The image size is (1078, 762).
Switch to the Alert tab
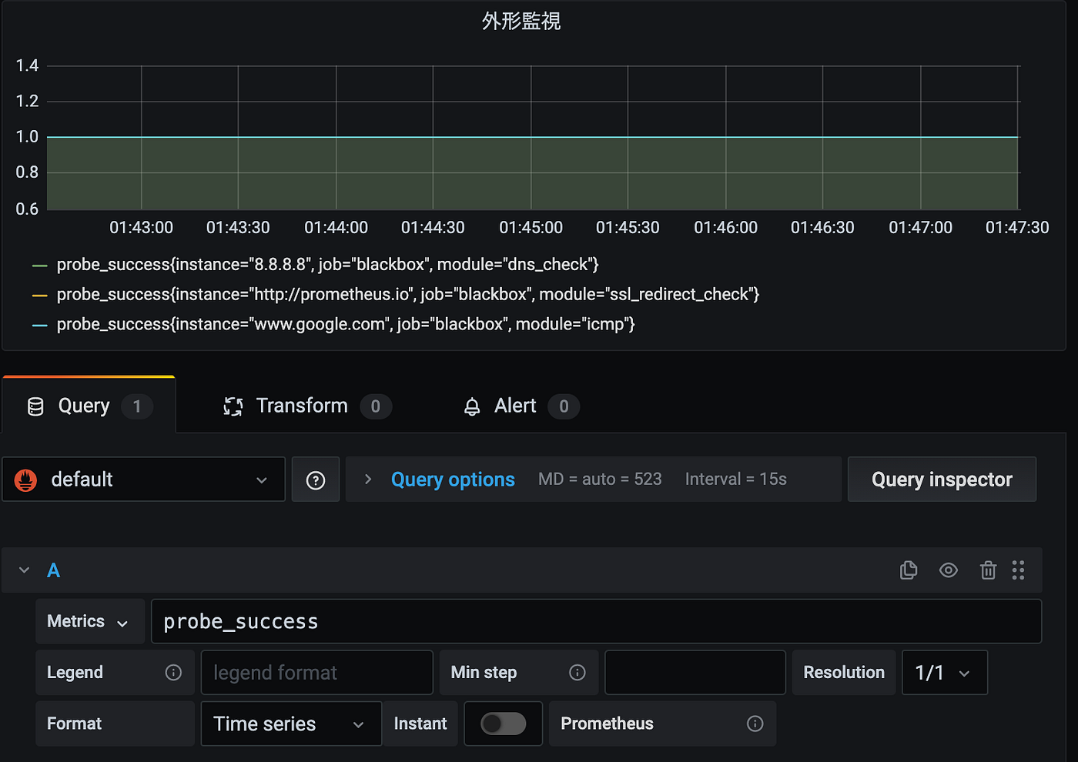pyautogui.click(x=521, y=406)
